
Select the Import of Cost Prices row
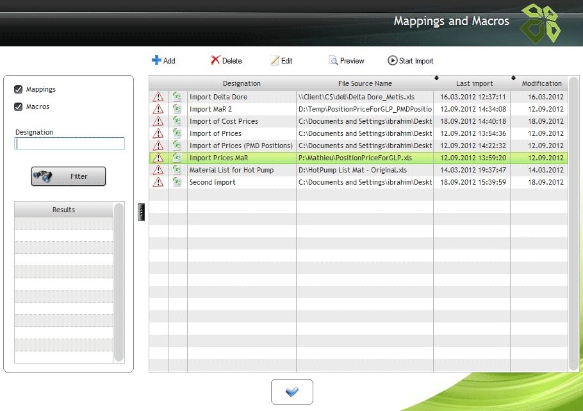[x=224, y=121]
